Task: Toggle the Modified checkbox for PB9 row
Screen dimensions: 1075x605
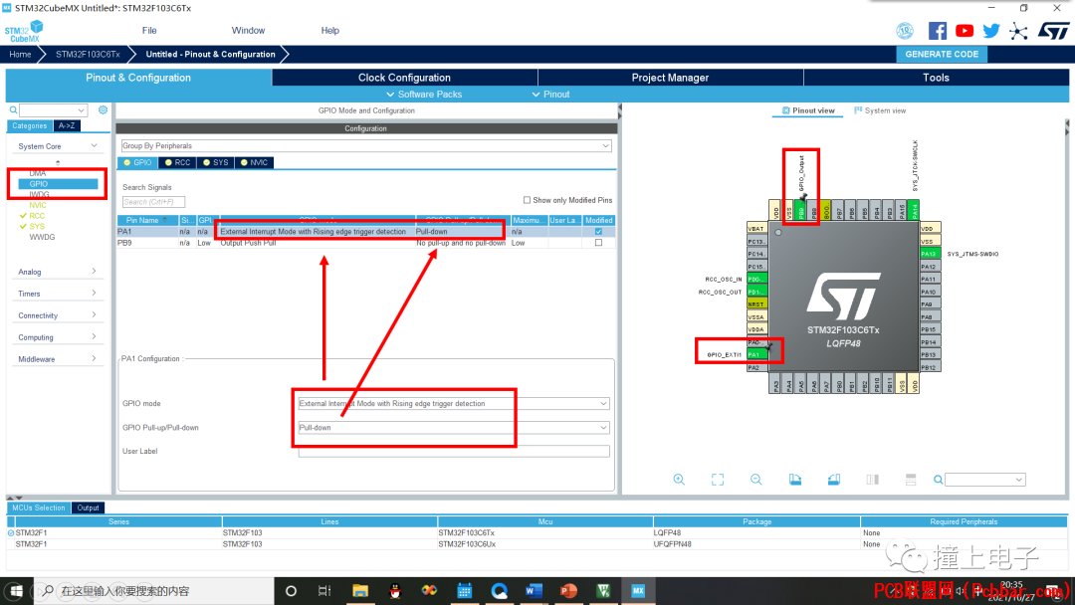Action: [598, 243]
